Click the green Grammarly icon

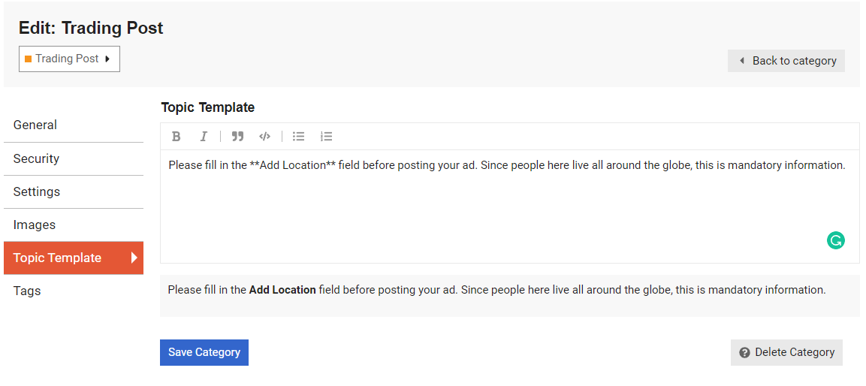coord(835,240)
